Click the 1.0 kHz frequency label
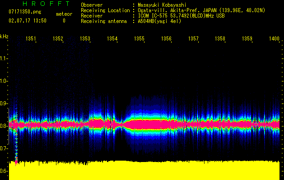Viewport: 284px width, 180px height. tap(4, 81)
